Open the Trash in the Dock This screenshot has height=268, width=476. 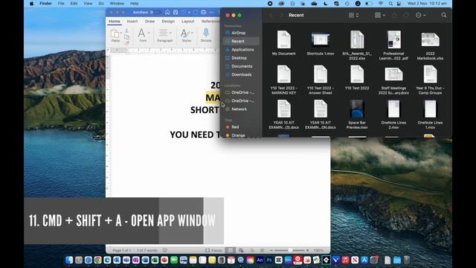pos(407,260)
